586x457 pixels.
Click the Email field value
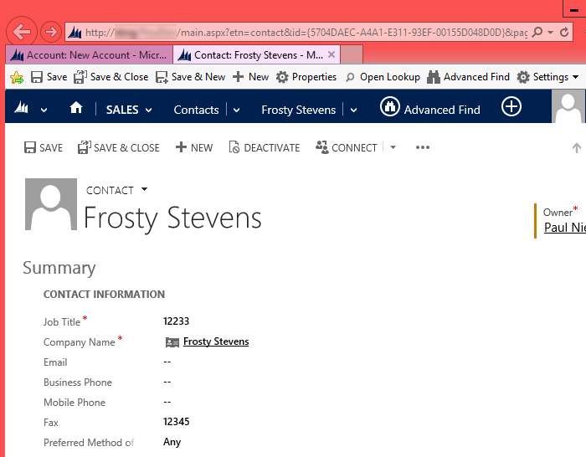(167, 362)
